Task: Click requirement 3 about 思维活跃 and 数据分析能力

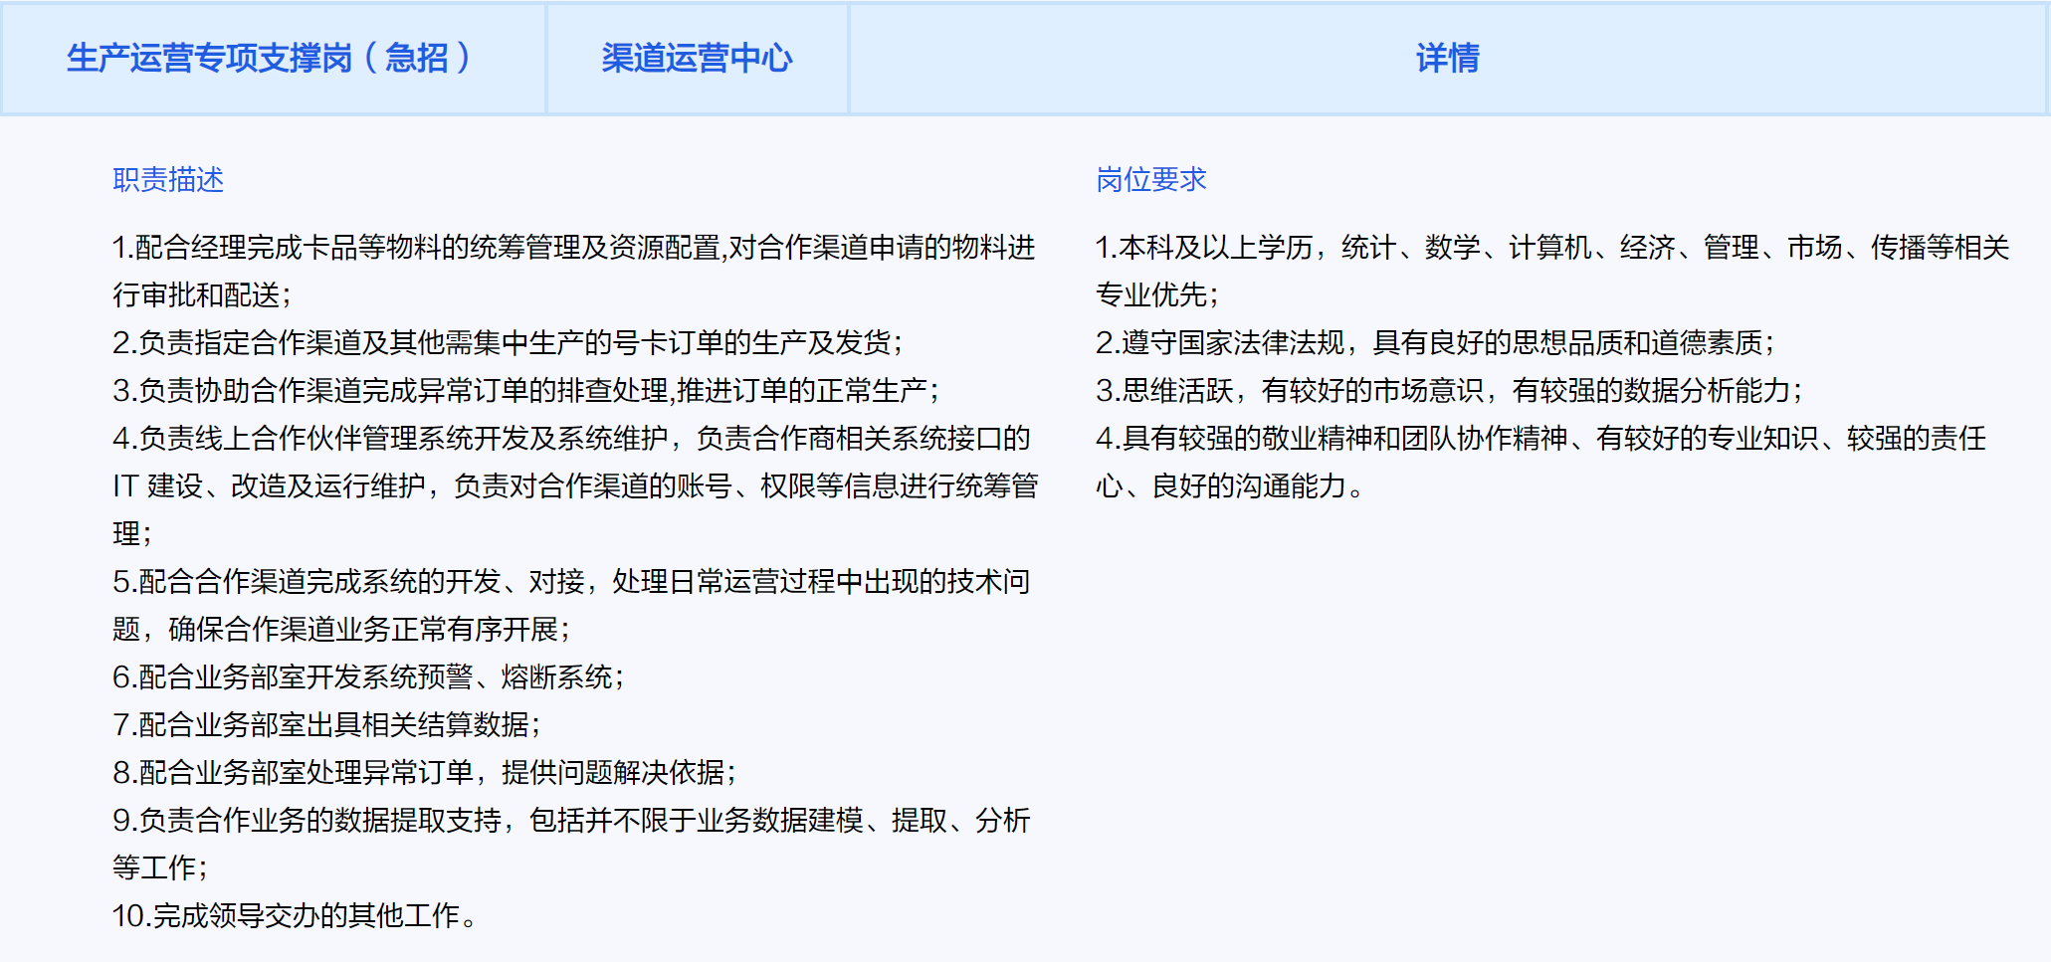Action: pyautogui.click(x=1450, y=391)
